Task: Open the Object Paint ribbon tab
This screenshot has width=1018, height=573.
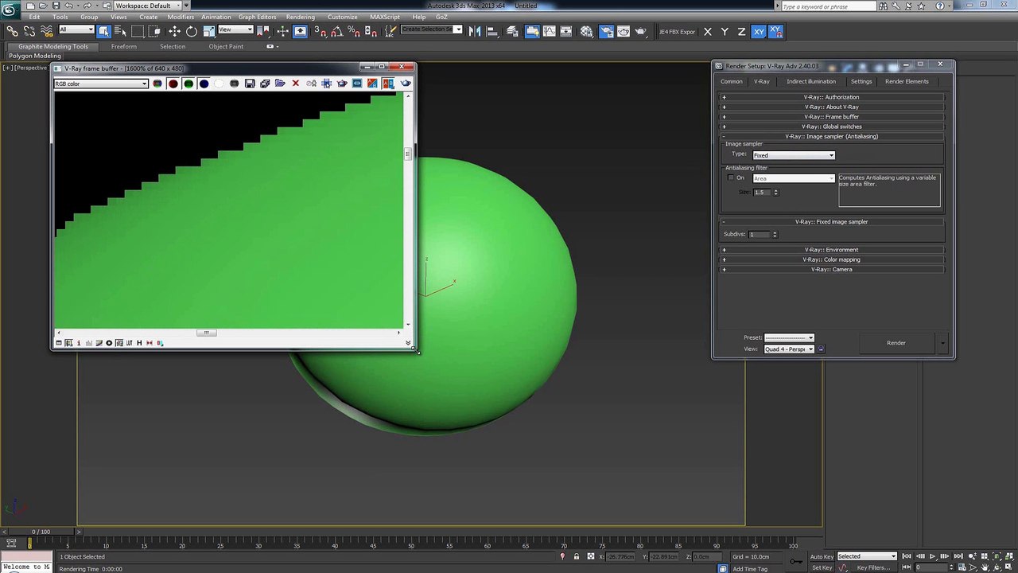Action: 226,46
